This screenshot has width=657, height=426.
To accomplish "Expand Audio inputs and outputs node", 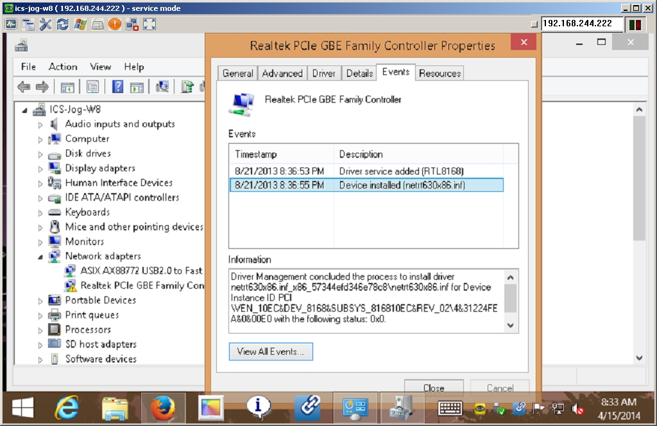I will coord(40,125).
